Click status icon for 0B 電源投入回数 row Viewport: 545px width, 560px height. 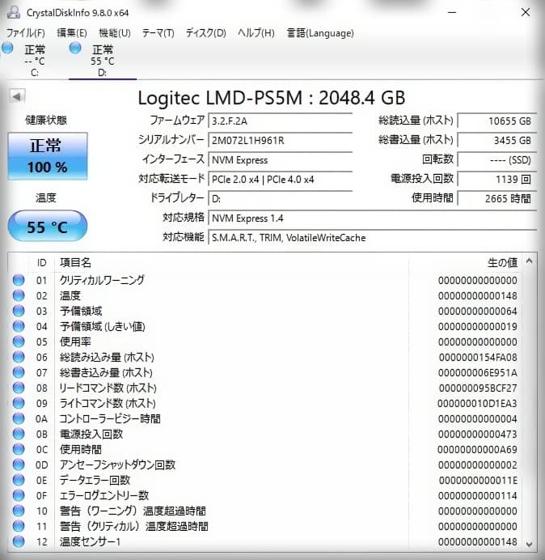(x=19, y=434)
